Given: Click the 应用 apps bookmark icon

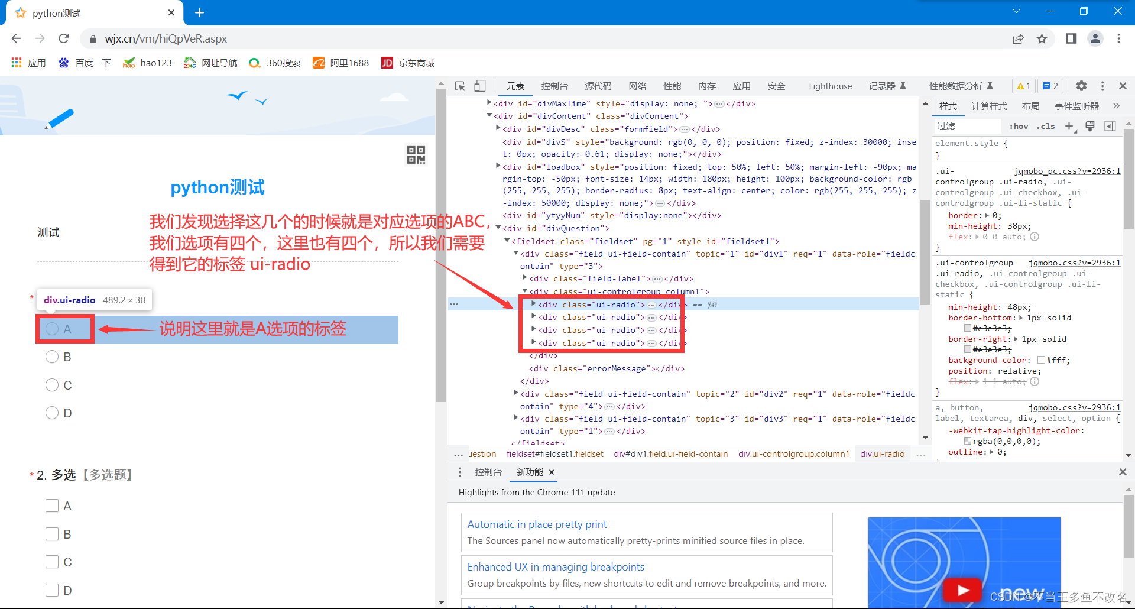Looking at the screenshot, I should 17,63.
